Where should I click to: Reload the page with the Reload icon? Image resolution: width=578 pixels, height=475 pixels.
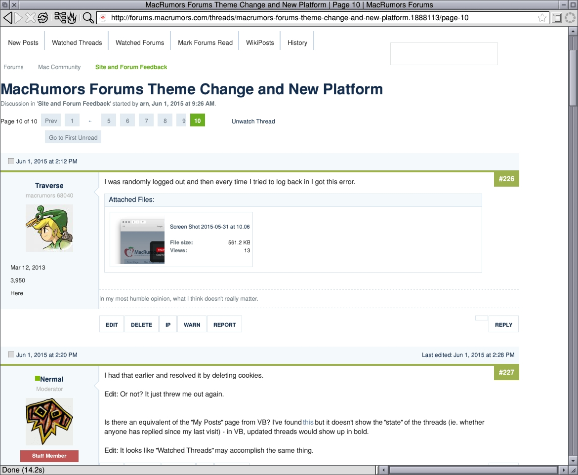pos(43,17)
